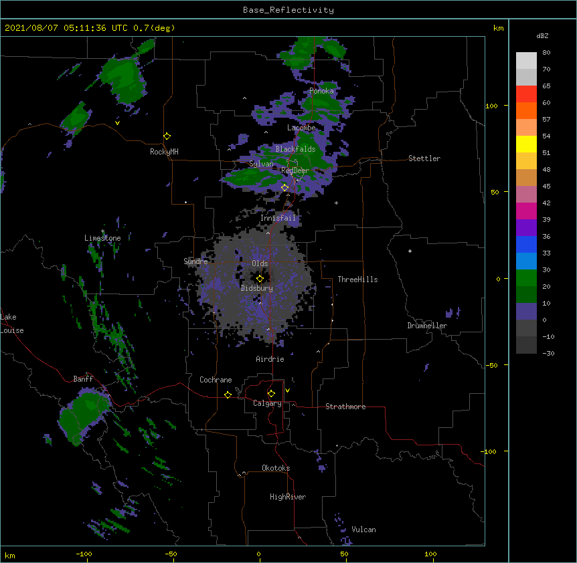Select the slate purple 10-0 legend swatch
Image resolution: width=577 pixels, height=563 pixels.
(x=526, y=312)
